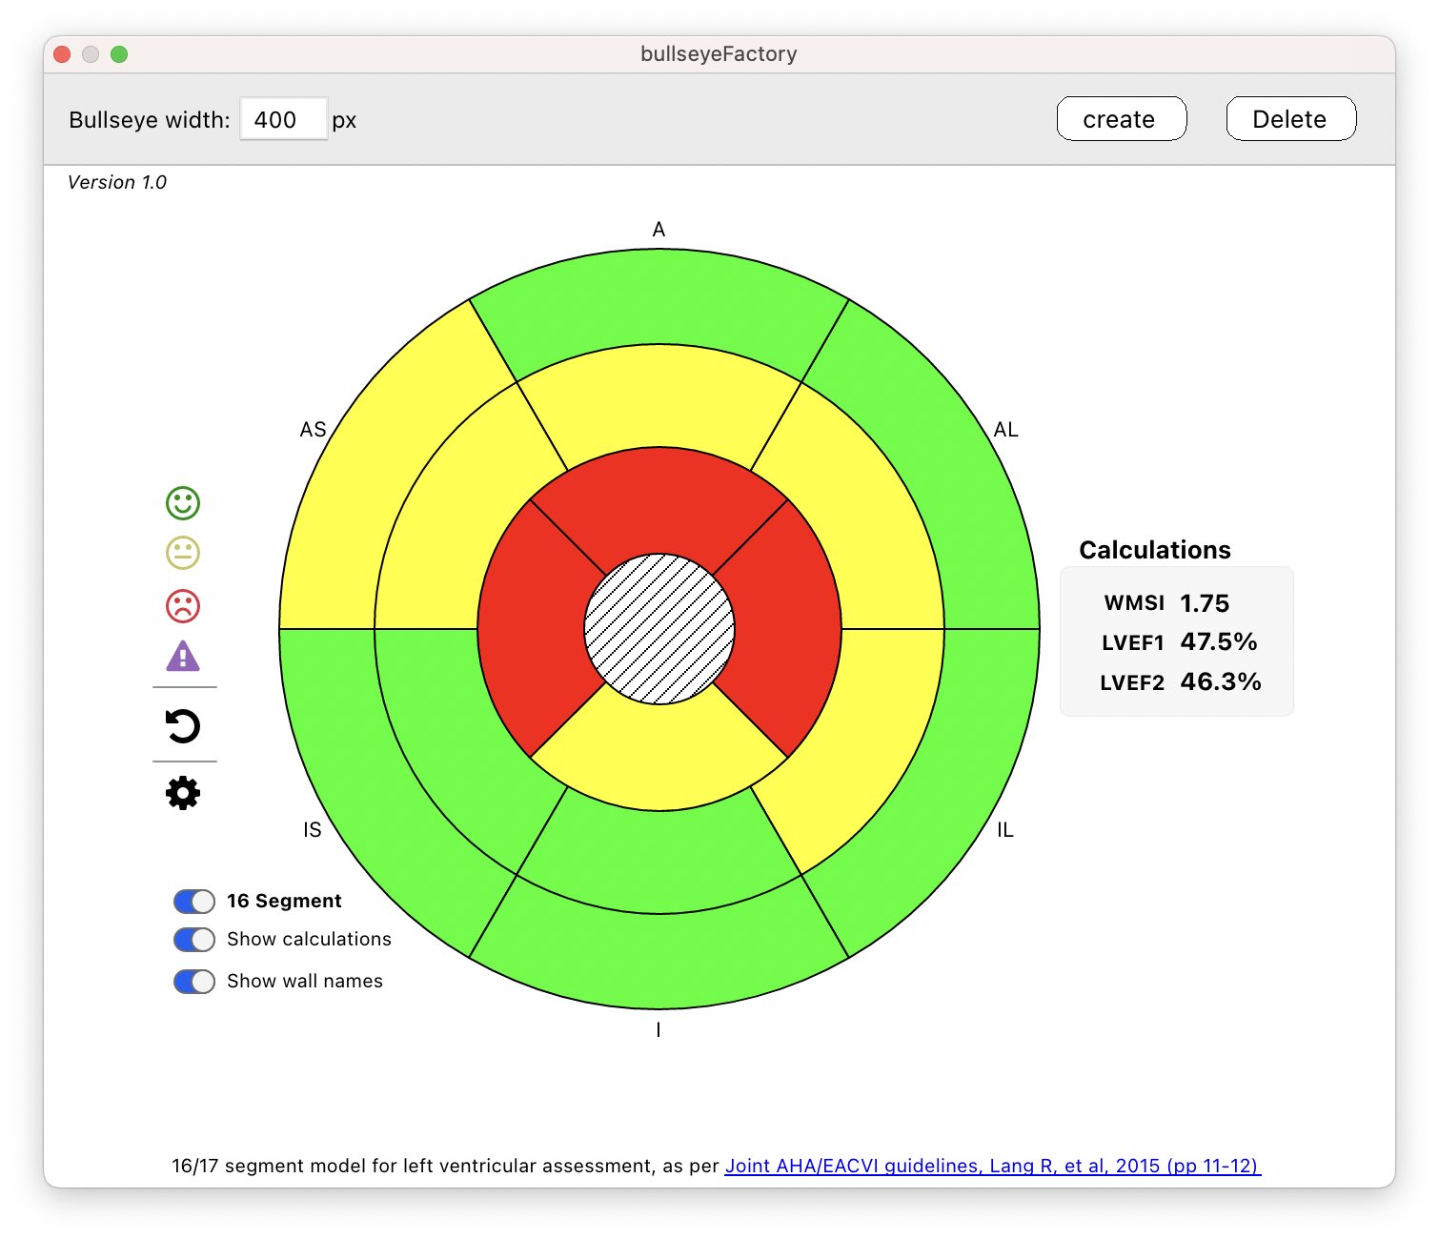Toggle the 16 Segment switch
Screen dimensions: 1439x1239
coord(194,902)
